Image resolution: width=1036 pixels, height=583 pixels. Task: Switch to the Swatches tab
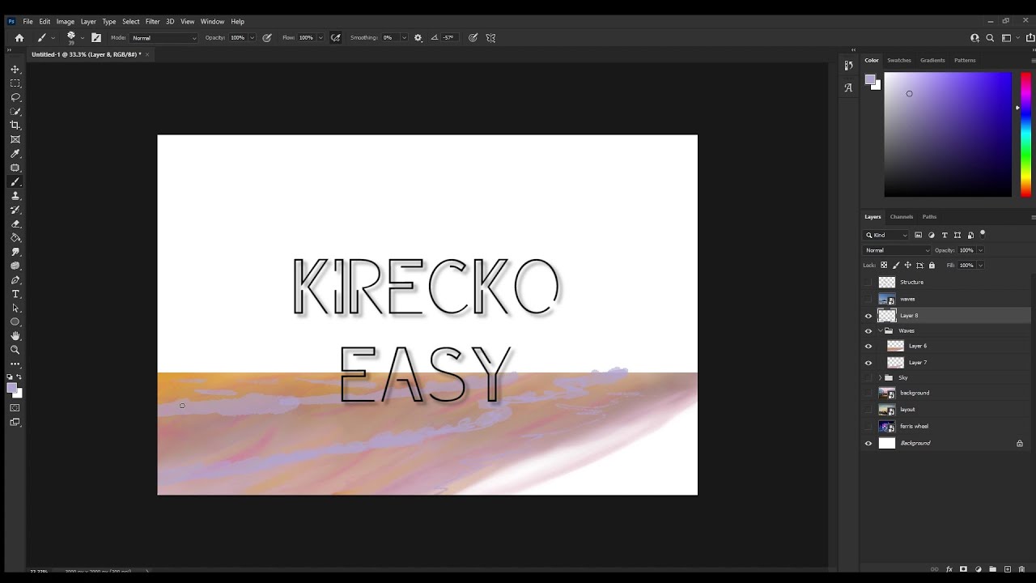(x=899, y=60)
